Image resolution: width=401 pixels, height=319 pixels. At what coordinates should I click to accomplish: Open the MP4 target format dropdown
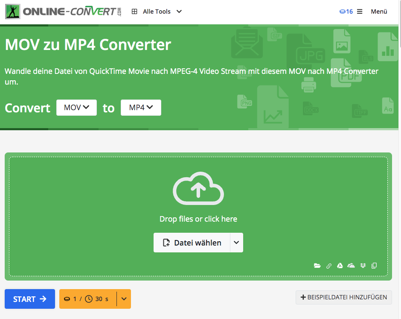[x=141, y=108]
